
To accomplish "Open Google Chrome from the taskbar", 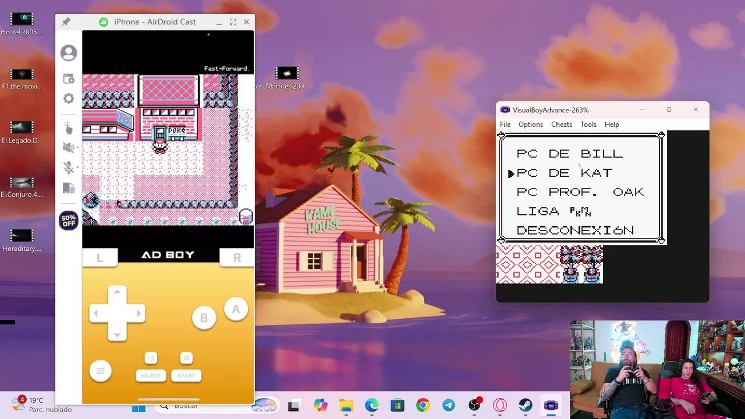I will pyautogui.click(x=423, y=406).
